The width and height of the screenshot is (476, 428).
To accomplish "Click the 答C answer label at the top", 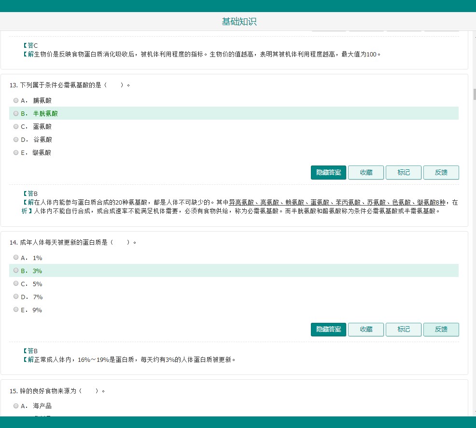I will (30, 45).
